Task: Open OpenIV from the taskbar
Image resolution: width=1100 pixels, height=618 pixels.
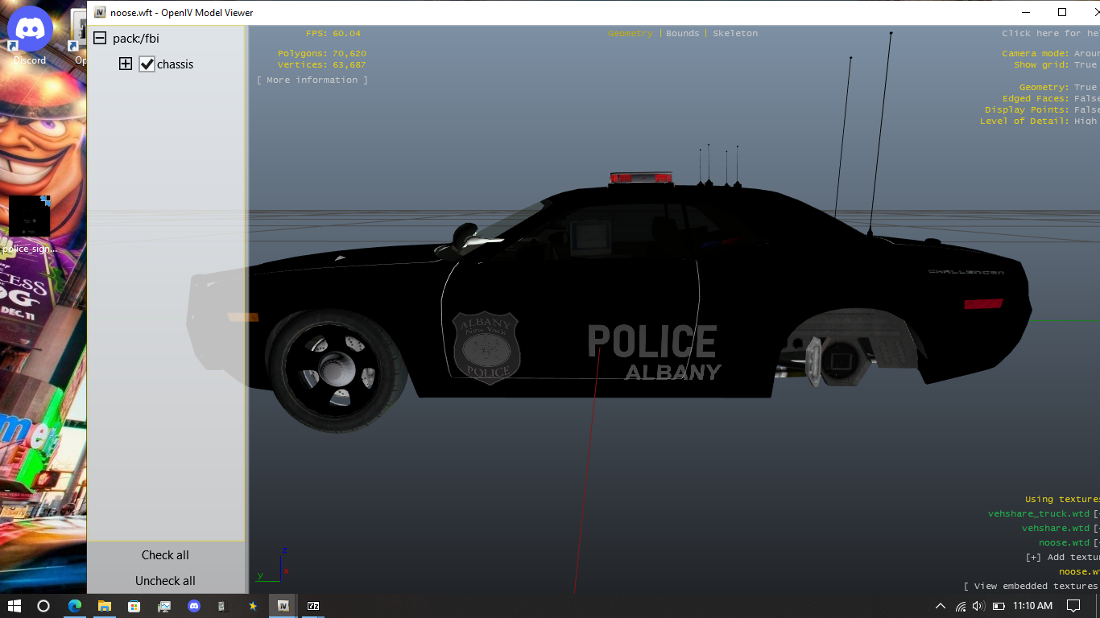Action: click(283, 606)
